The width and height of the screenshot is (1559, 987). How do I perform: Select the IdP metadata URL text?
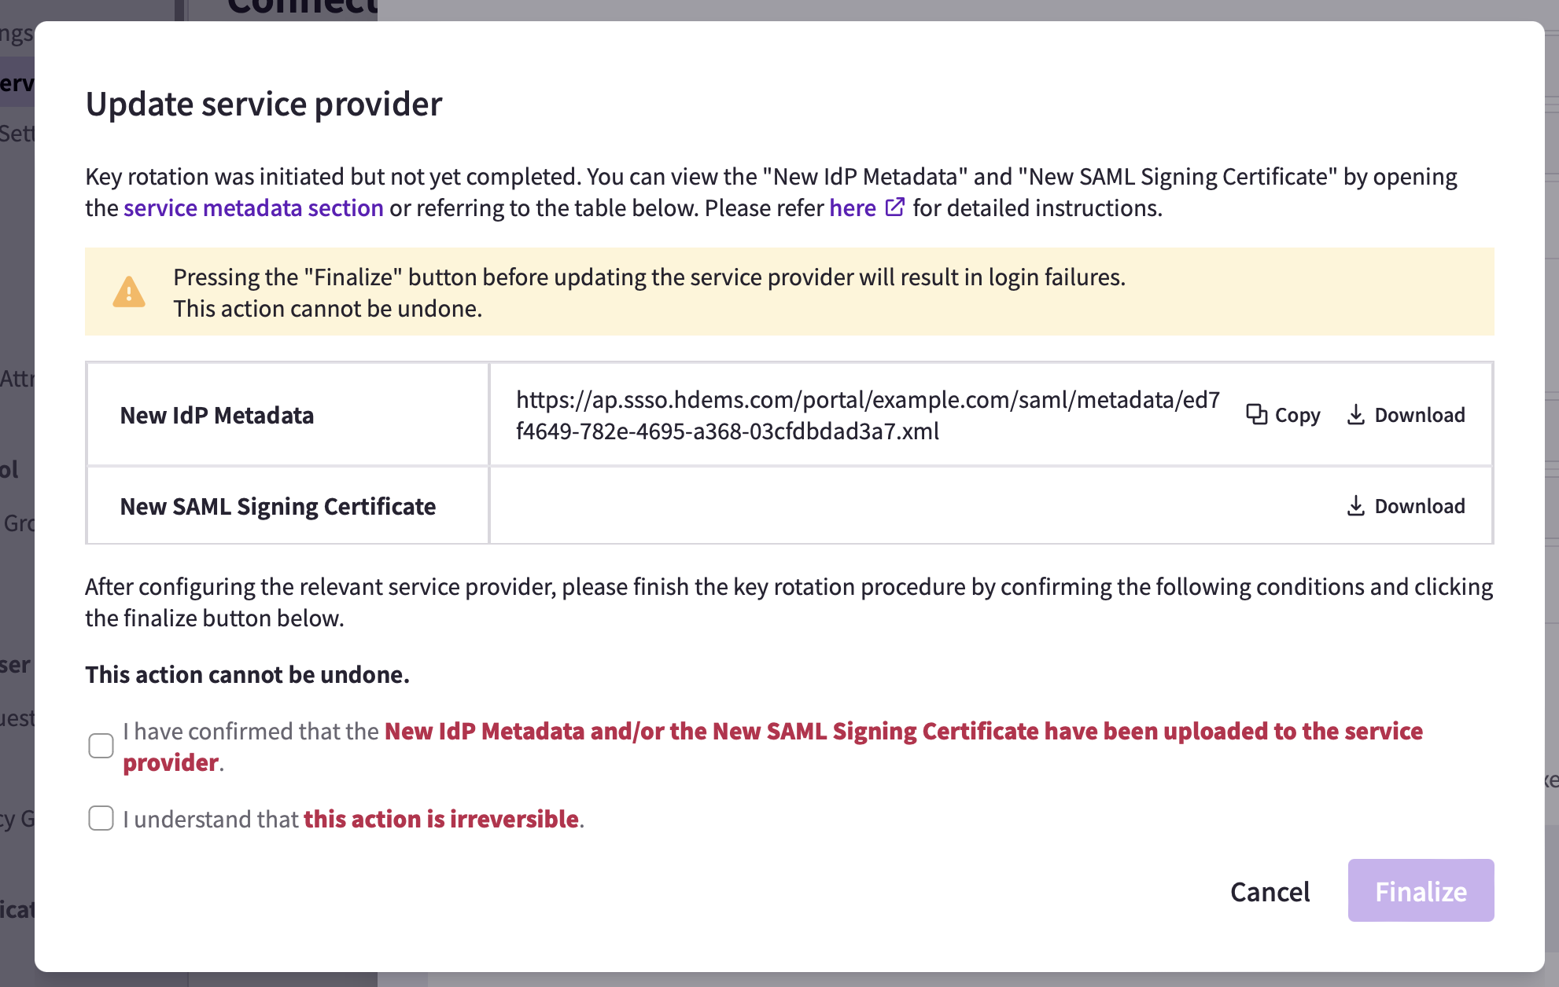pos(868,415)
